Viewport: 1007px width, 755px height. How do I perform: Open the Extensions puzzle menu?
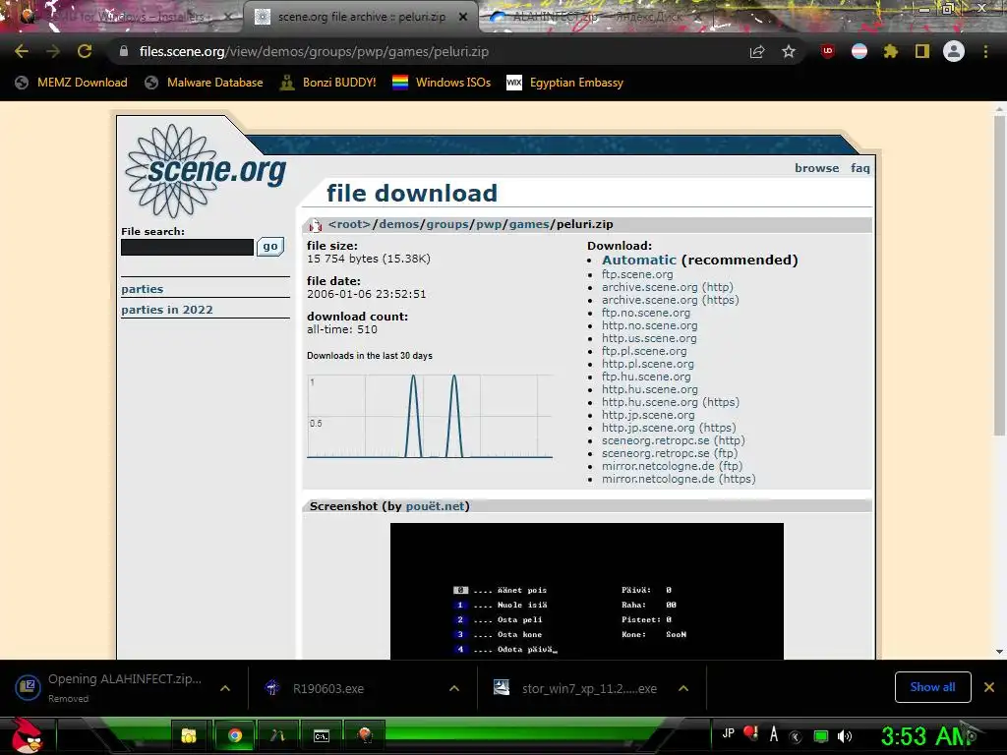point(890,51)
